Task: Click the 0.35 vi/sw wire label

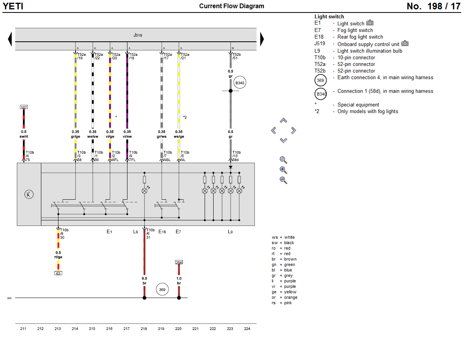Action: [x=127, y=134]
